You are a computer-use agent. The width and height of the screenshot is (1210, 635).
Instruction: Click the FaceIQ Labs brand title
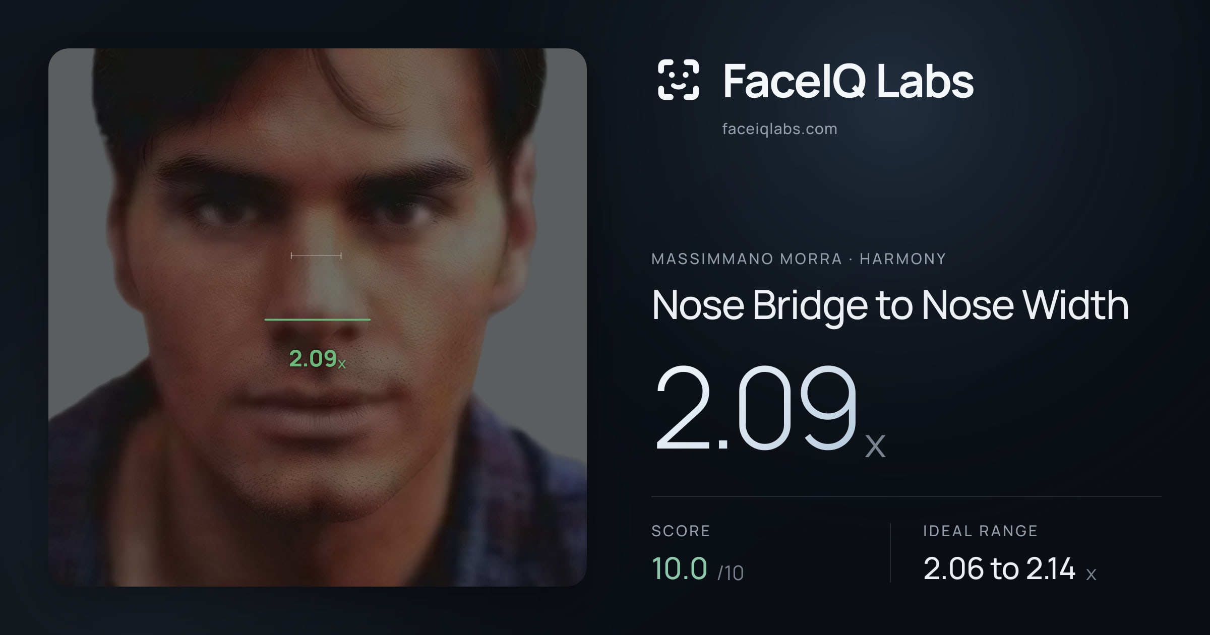(849, 81)
